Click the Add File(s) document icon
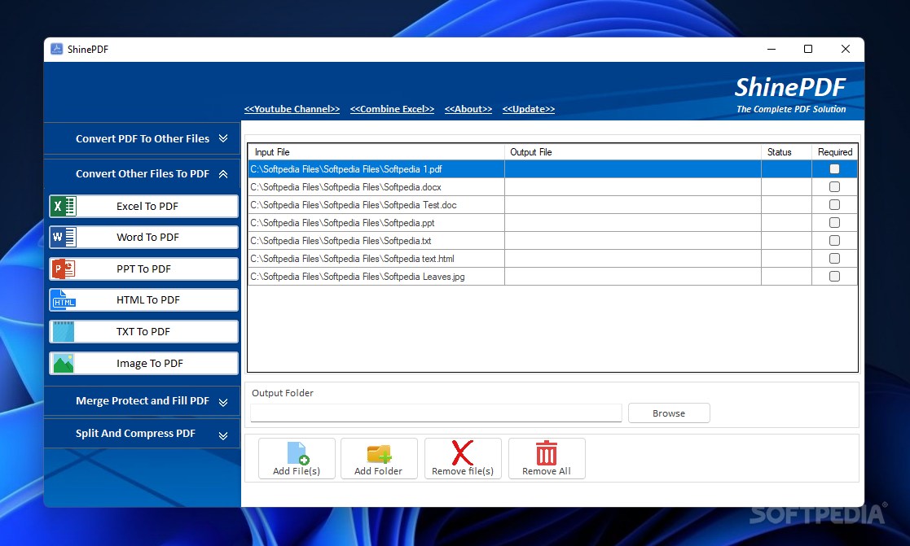 (297, 453)
